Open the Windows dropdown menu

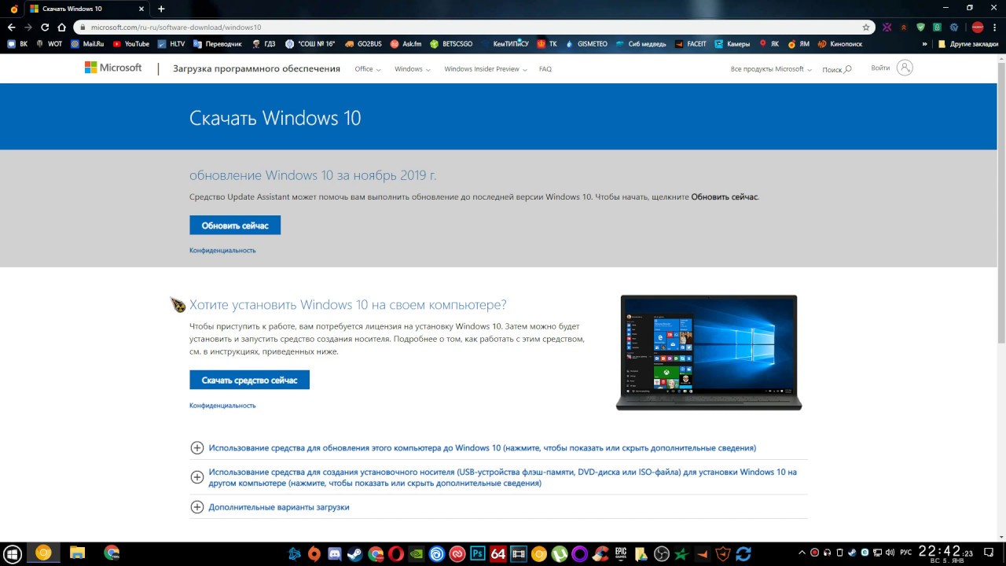pyautogui.click(x=413, y=69)
